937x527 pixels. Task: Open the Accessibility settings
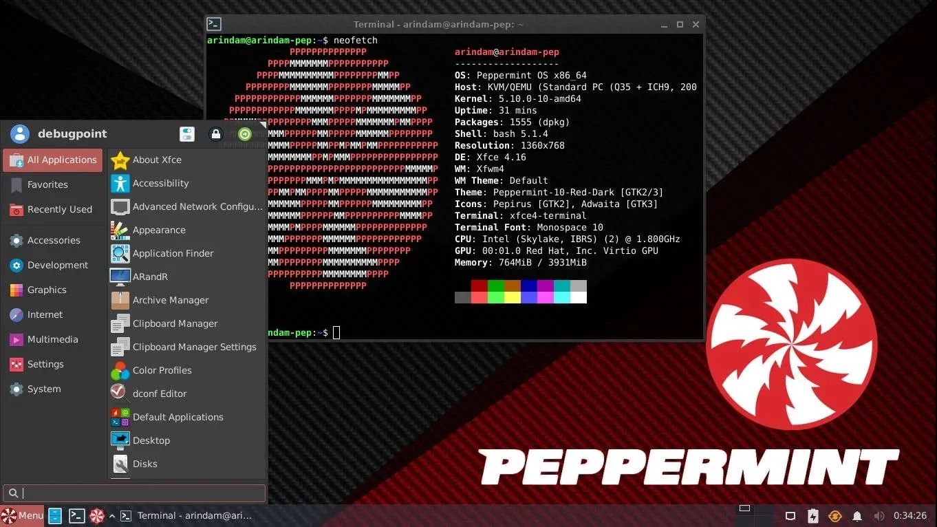(162, 183)
